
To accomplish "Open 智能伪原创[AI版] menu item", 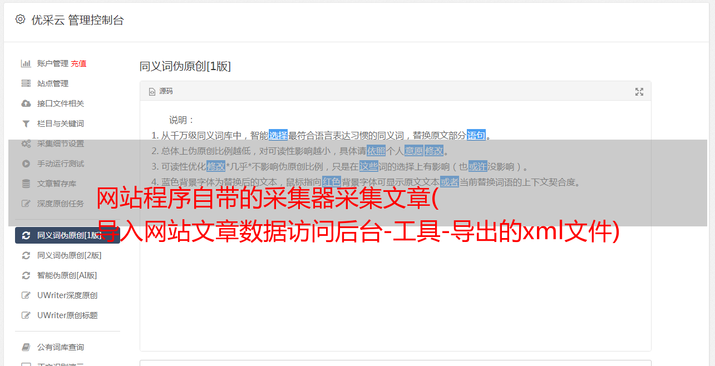I will tap(67, 275).
